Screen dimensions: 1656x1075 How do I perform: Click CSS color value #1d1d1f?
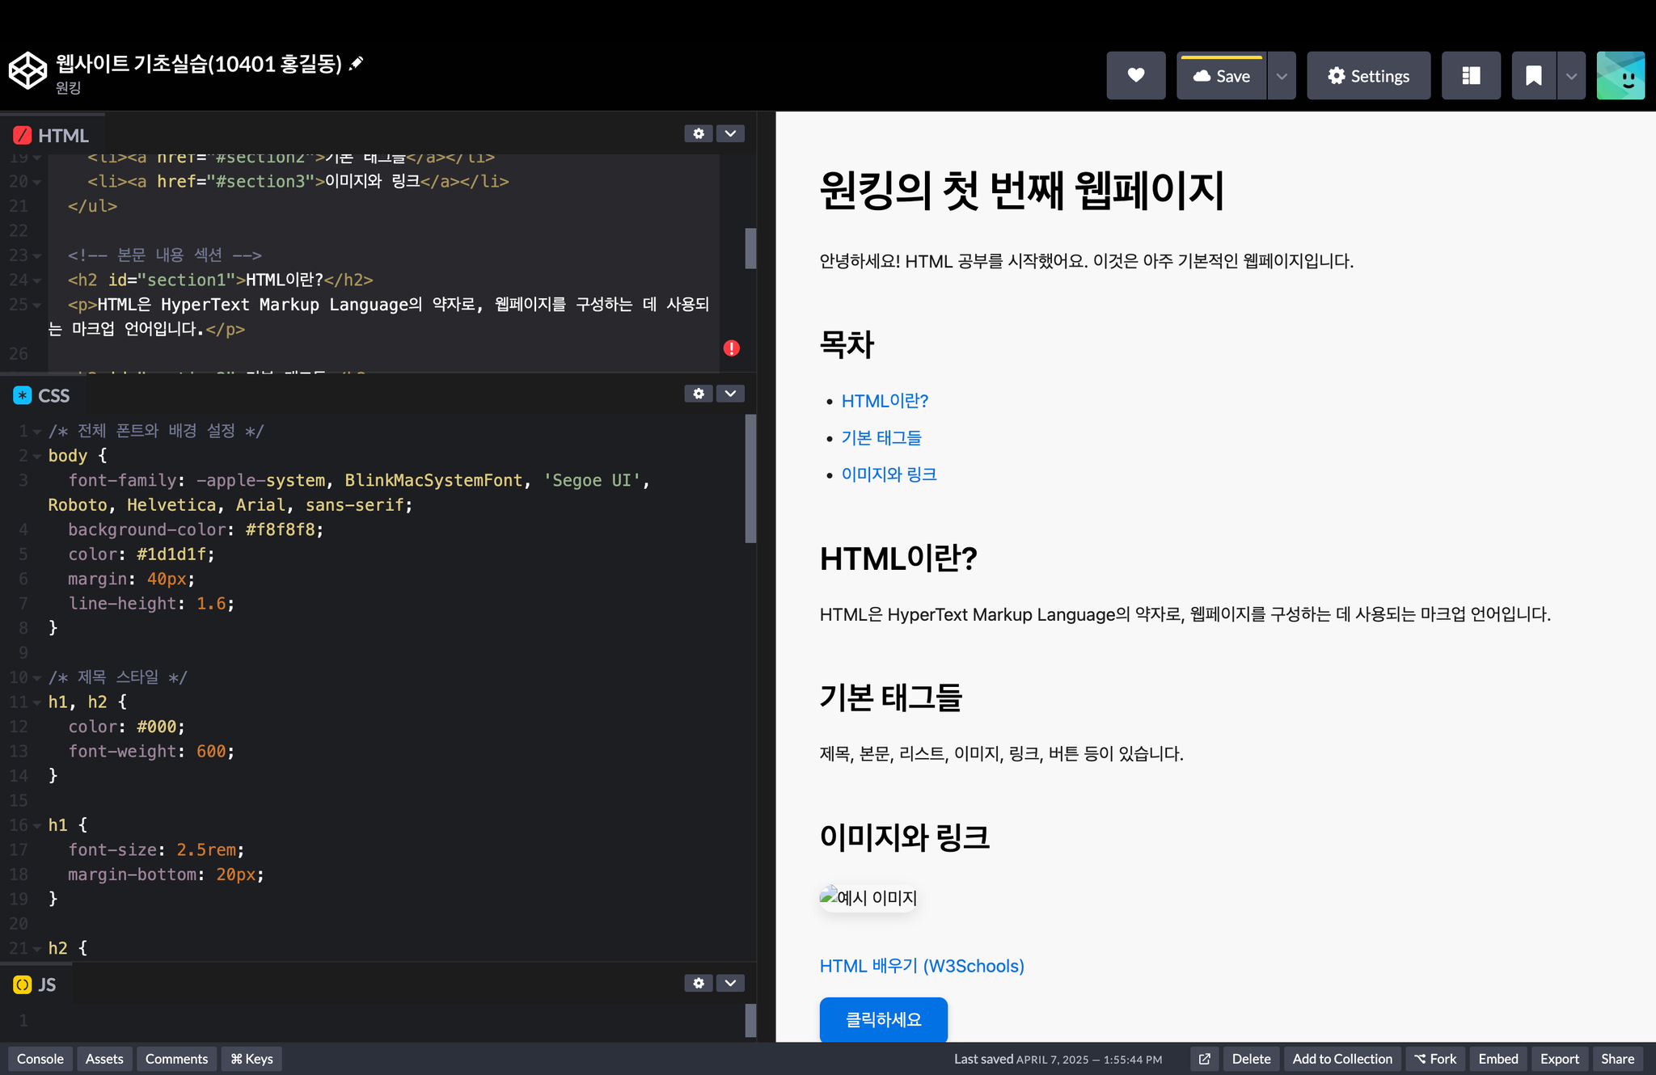[x=171, y=554]
